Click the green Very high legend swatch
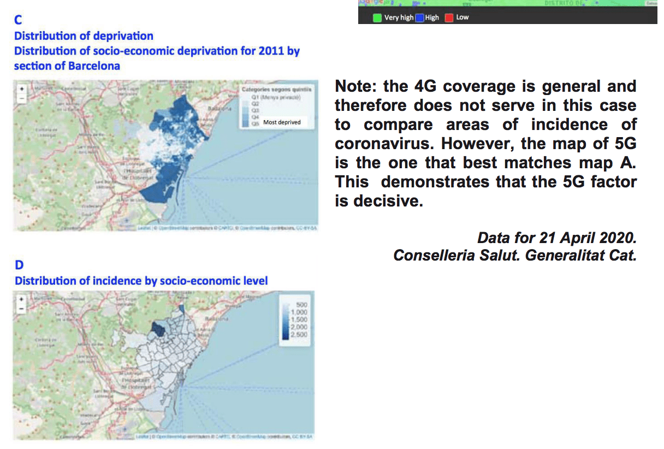Image resolution: width=664 pixels, height=449 pixels. click(377, 17)
